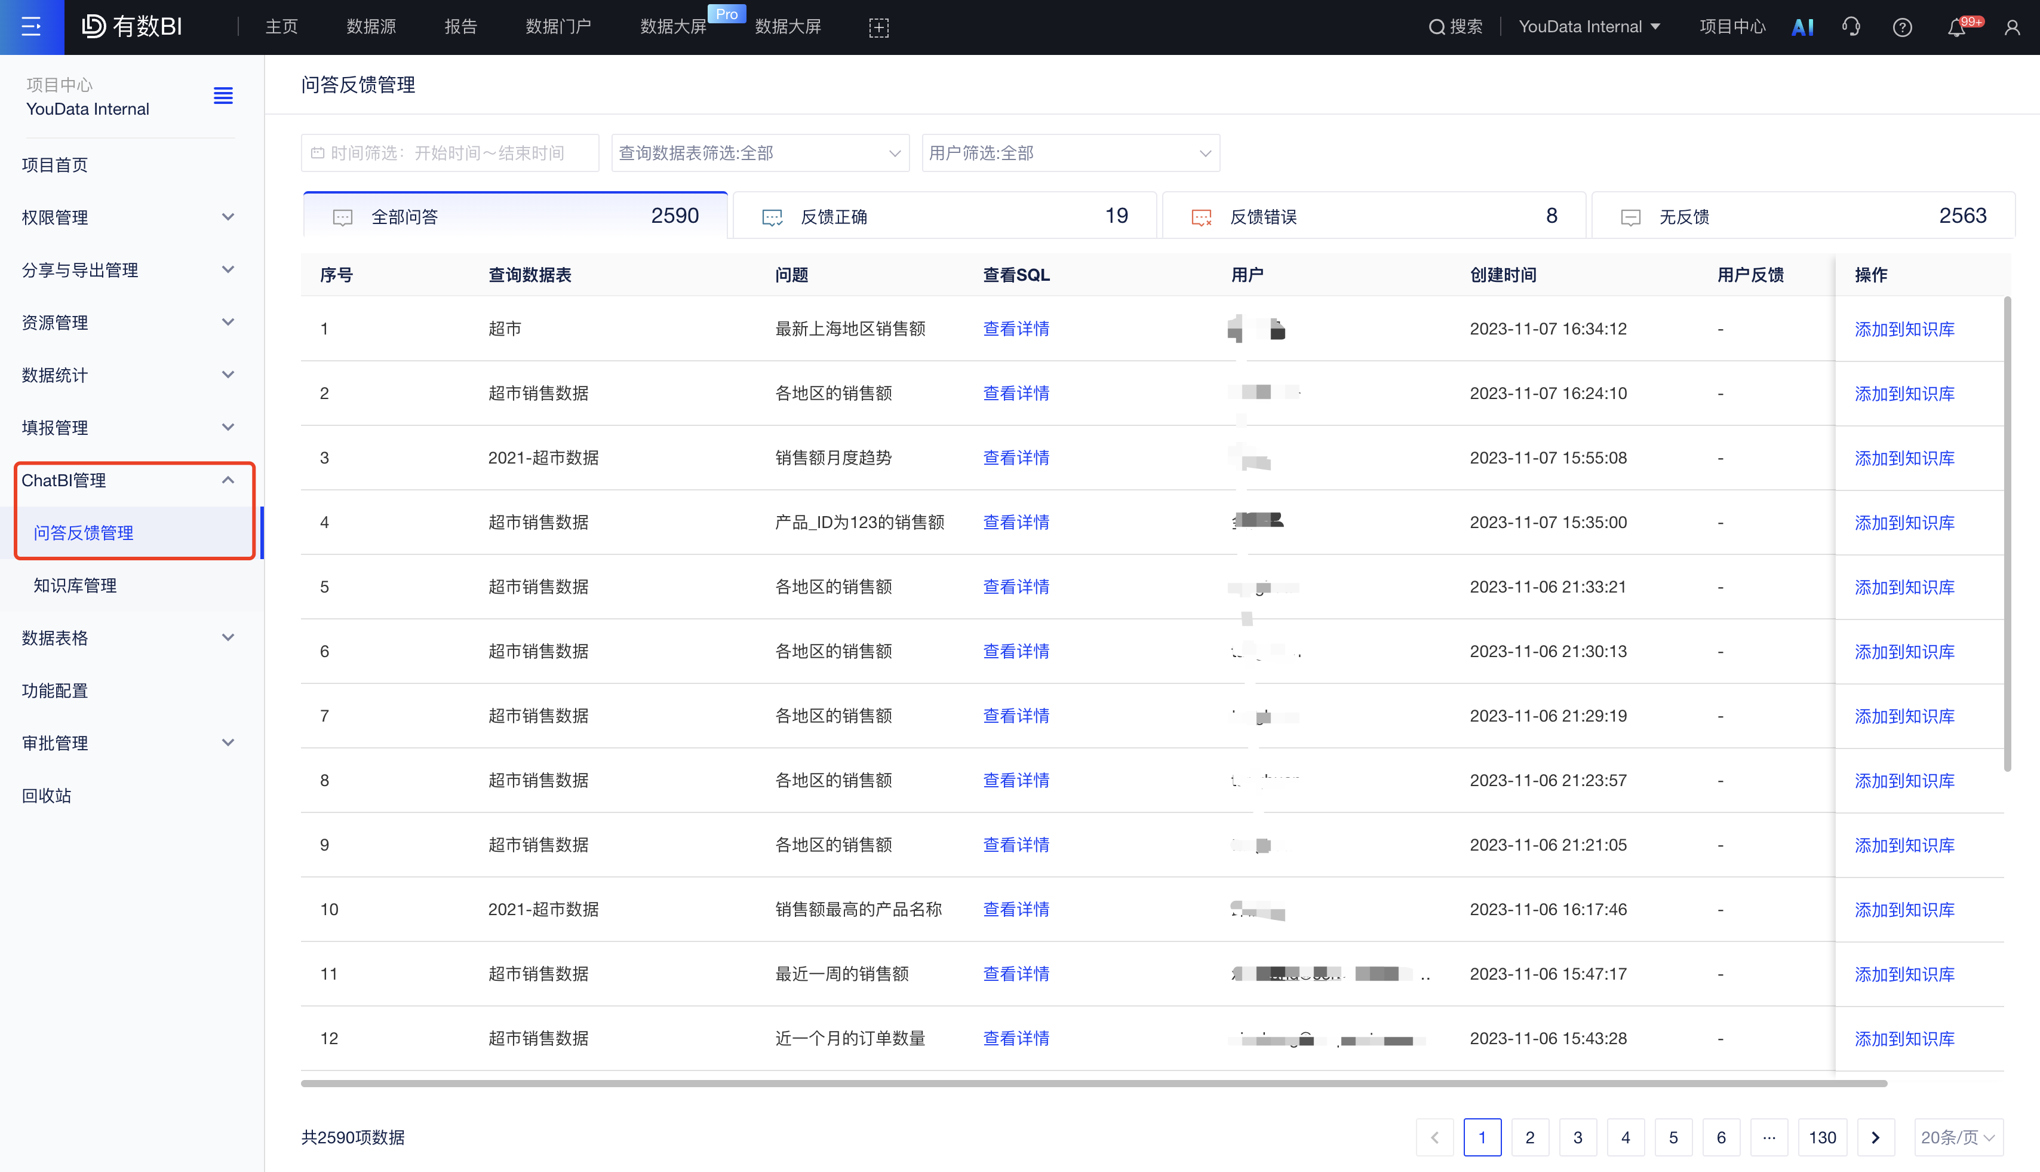This screenshot has width=2040, height=1172.
Task: Open the 用户筛选 dropdown
Action: 1070,153
